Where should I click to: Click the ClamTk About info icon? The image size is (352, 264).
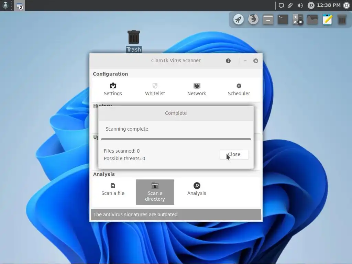tap(228, 61)
